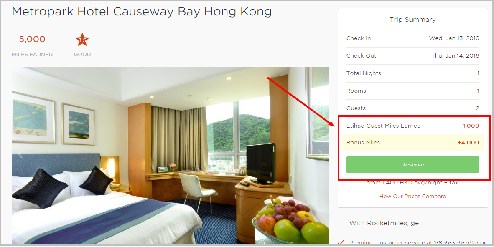Viewport: 494px width, 247px height.
Task: Click the Total Nights row
Action: 413,73
